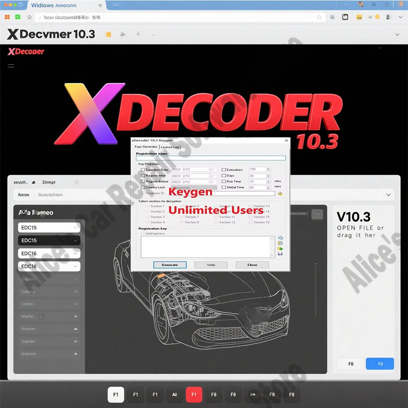The image size is (408, 408).
Task: Click the red XDecoder logo
Action: tap(26, 51)
